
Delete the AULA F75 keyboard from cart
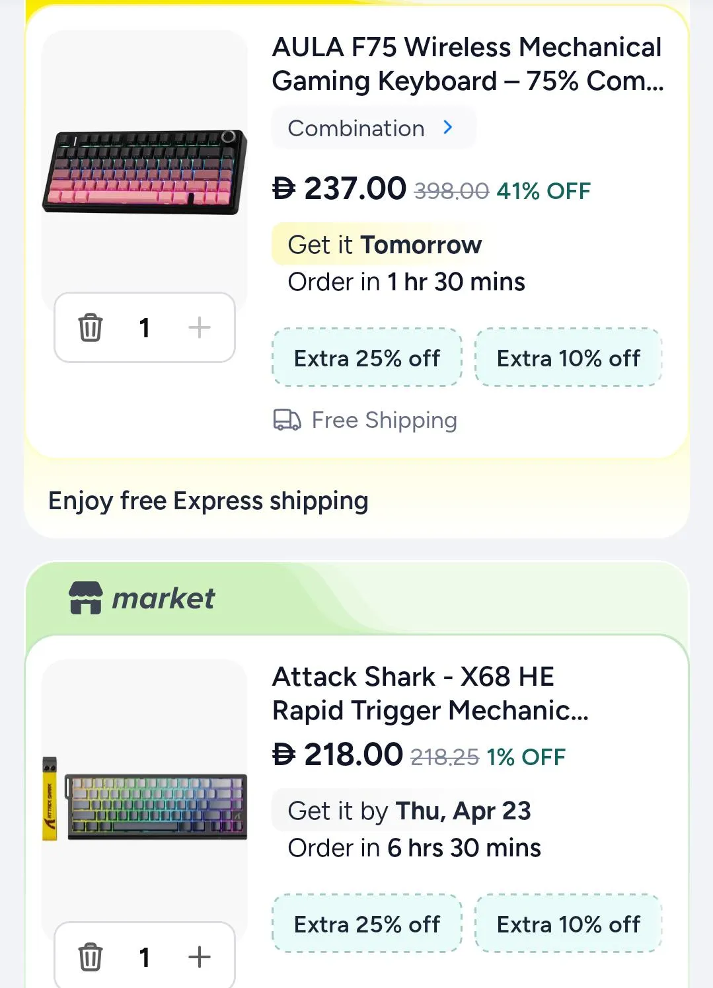coord(91,327)
